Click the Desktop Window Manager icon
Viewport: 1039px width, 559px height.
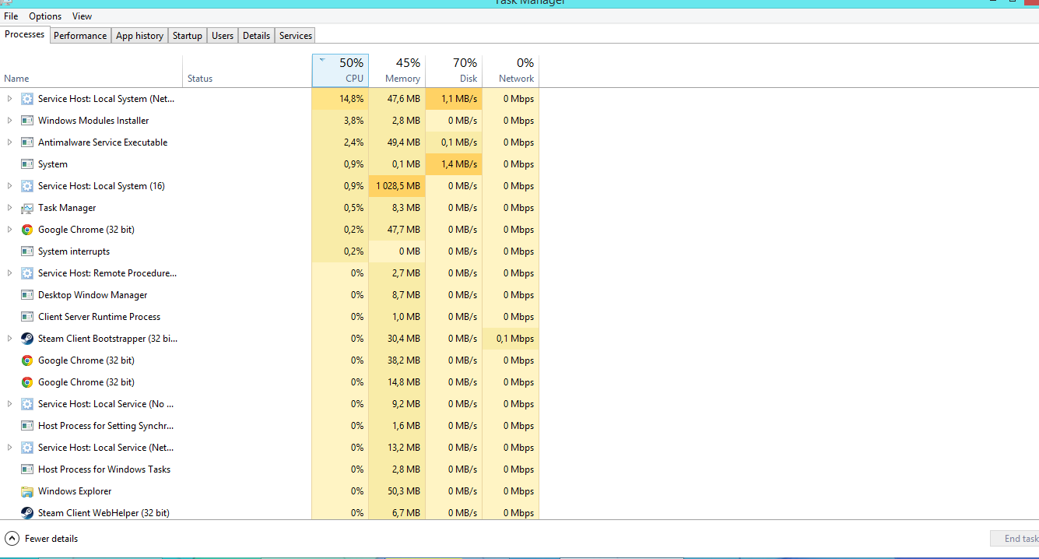pos(27,295)
